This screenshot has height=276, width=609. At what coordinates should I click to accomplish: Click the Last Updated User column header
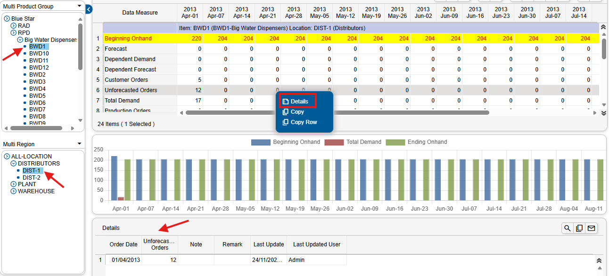(x=317, y=244)
